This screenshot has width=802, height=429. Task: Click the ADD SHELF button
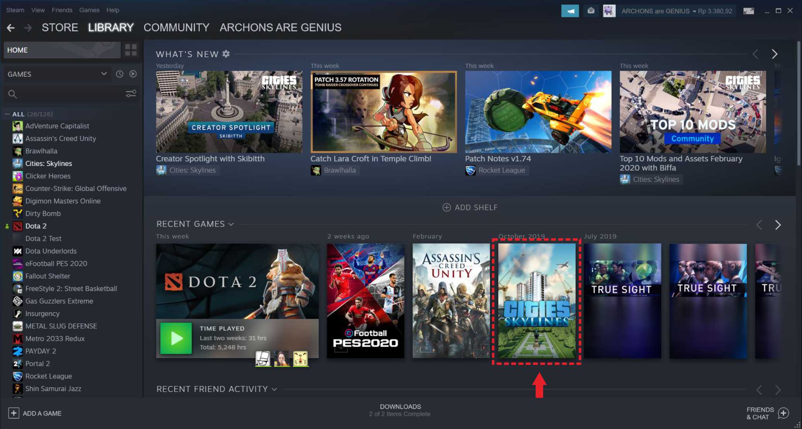470,207
